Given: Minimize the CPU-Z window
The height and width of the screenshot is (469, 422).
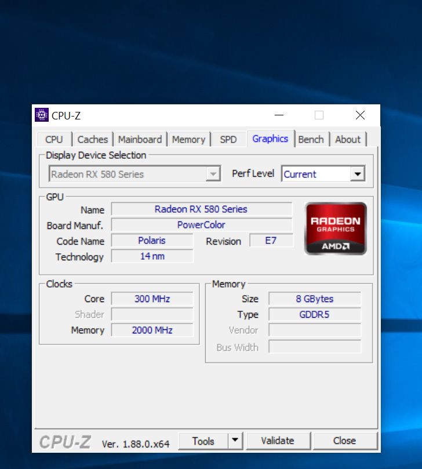Looking at the screenshot, I should point(279,115).
